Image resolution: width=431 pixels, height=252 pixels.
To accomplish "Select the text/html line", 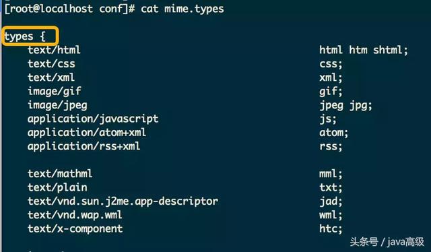I will point(54,50).
